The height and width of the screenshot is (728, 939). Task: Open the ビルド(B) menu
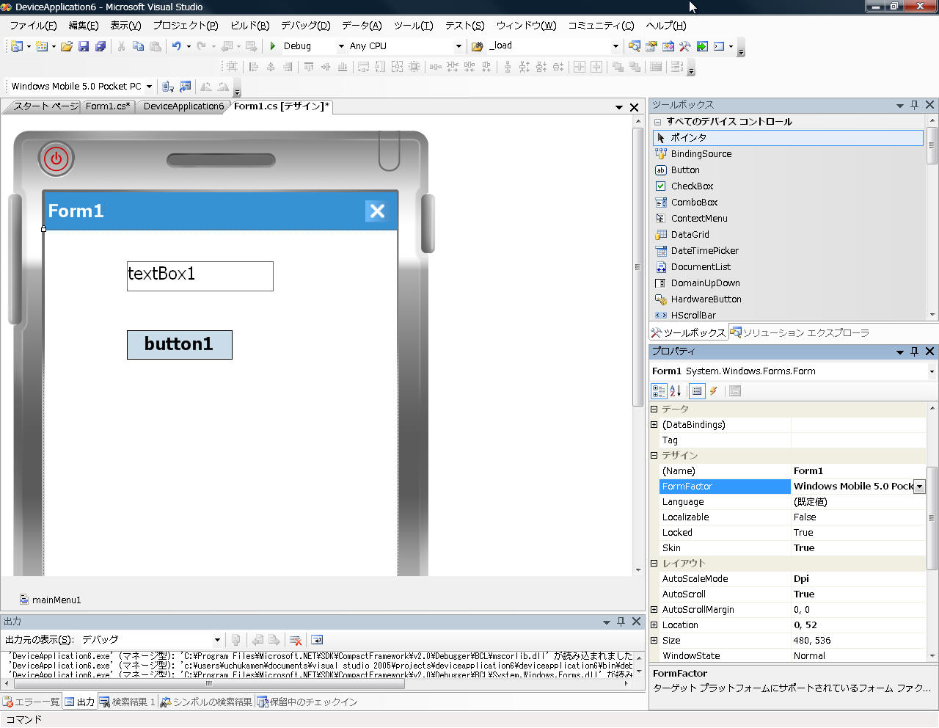(250, 26)
